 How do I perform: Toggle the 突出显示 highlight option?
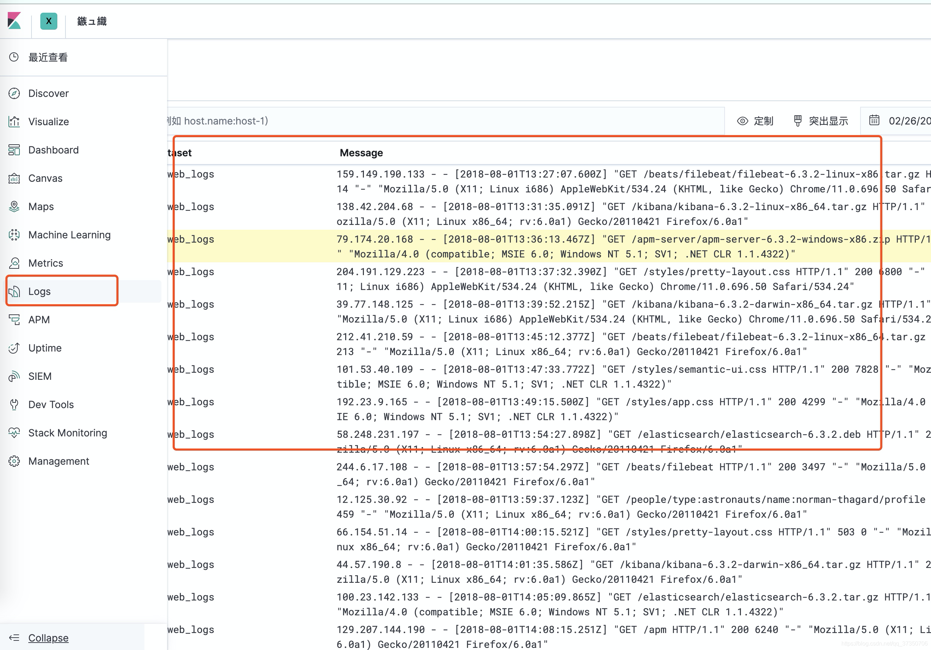pos(821,121)
